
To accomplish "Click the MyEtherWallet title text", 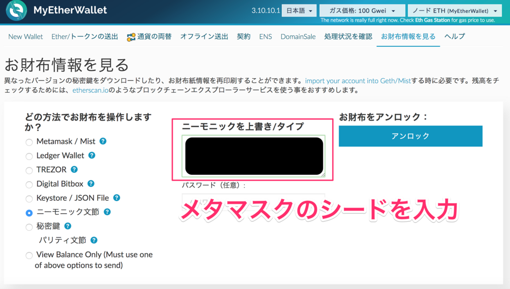I will [70, 10].
